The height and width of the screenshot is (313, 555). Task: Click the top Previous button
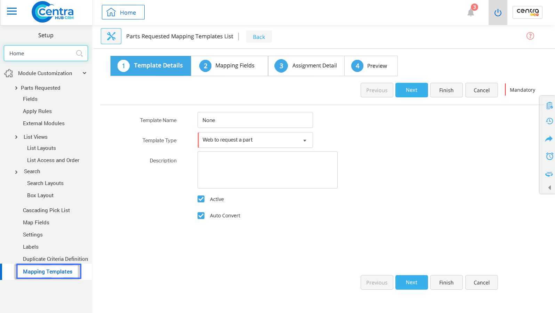[x=377, y=90]
